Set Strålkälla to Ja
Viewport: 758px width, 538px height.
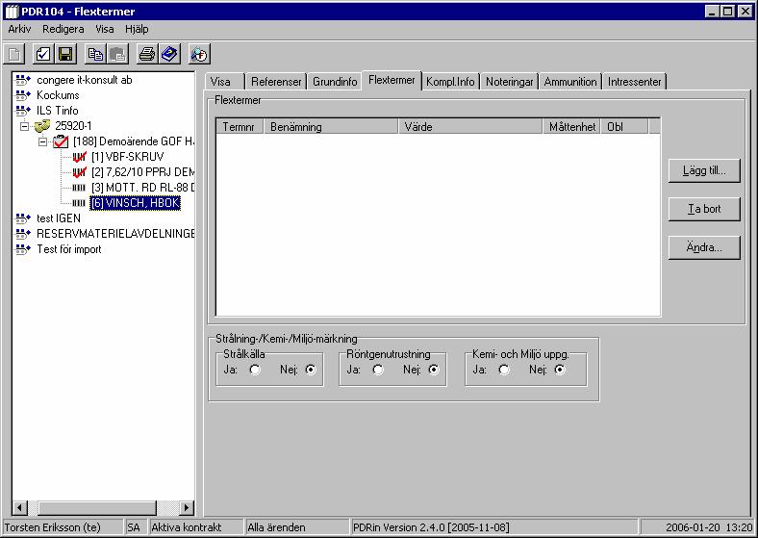(x=255, y=370)
